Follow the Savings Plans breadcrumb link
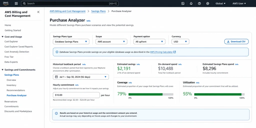 (98, 11)
